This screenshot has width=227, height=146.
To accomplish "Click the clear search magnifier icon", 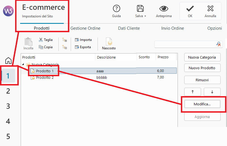I will coord(219,44).
